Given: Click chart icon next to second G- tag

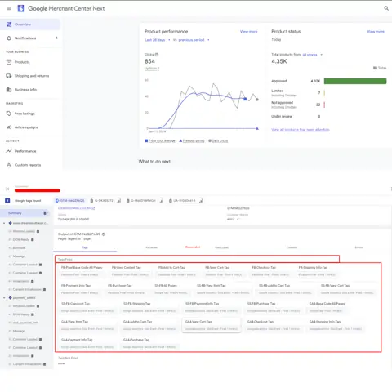Looking at the screenshot, I should click(162, 201).
